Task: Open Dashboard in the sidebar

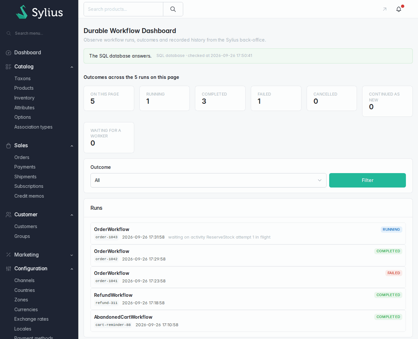Action: tap(28, 53)
